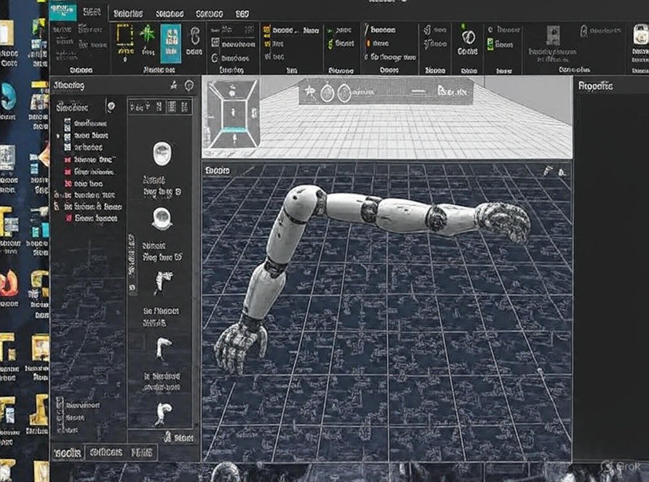This screenshot has height=482, width=649.
Task: Select the first bowl-shaped asset thumbnail
Action: (x=162, y=153)
